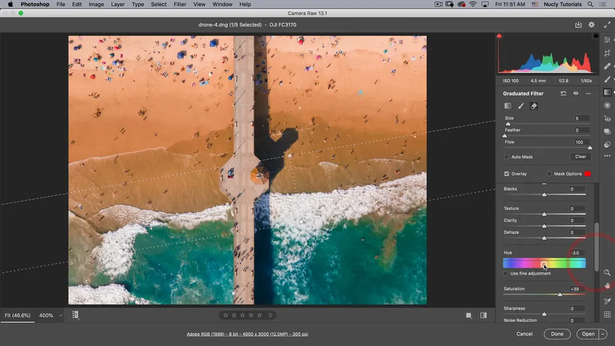Screen dimensions: 615x346
Task: Open the Edit panel sliders icon
Action: (x=607, y=40)
